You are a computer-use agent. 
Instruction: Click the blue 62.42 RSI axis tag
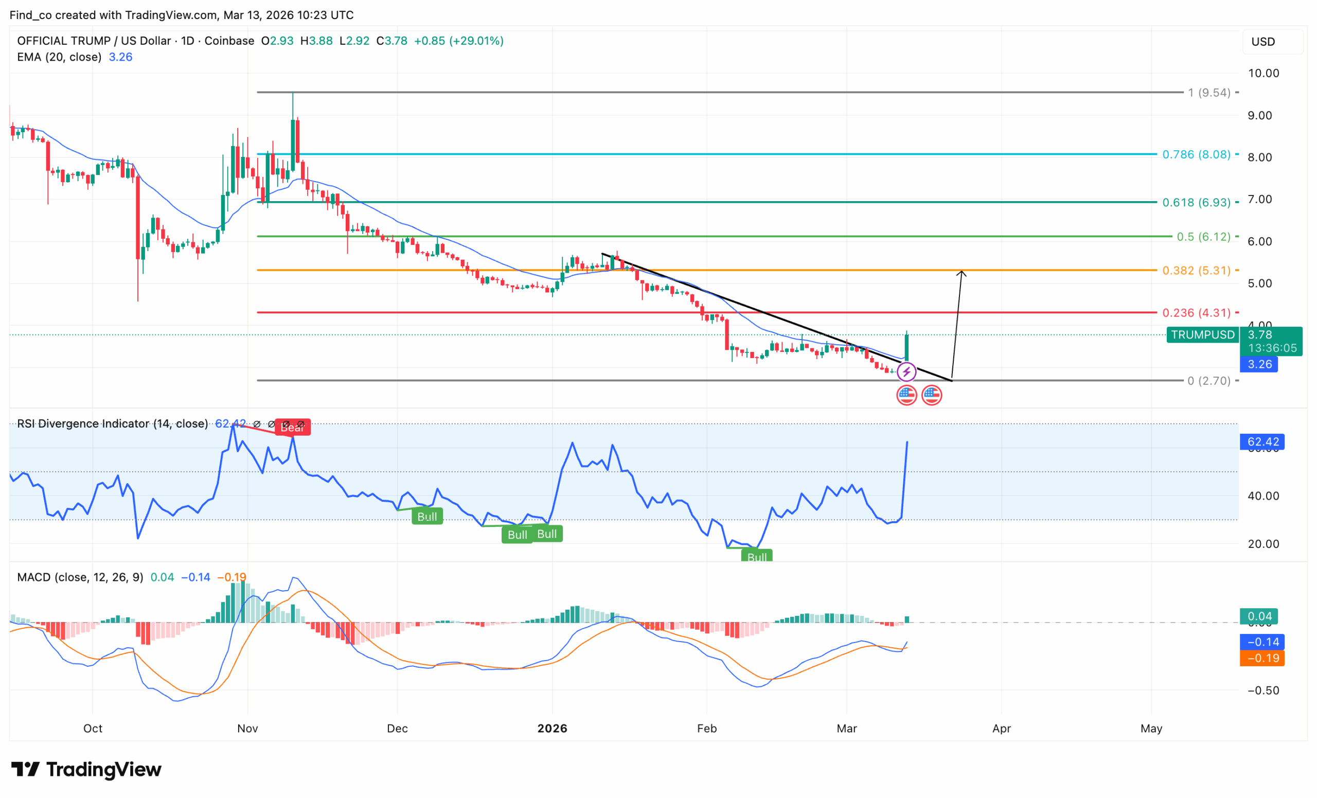coord(1262,442)
